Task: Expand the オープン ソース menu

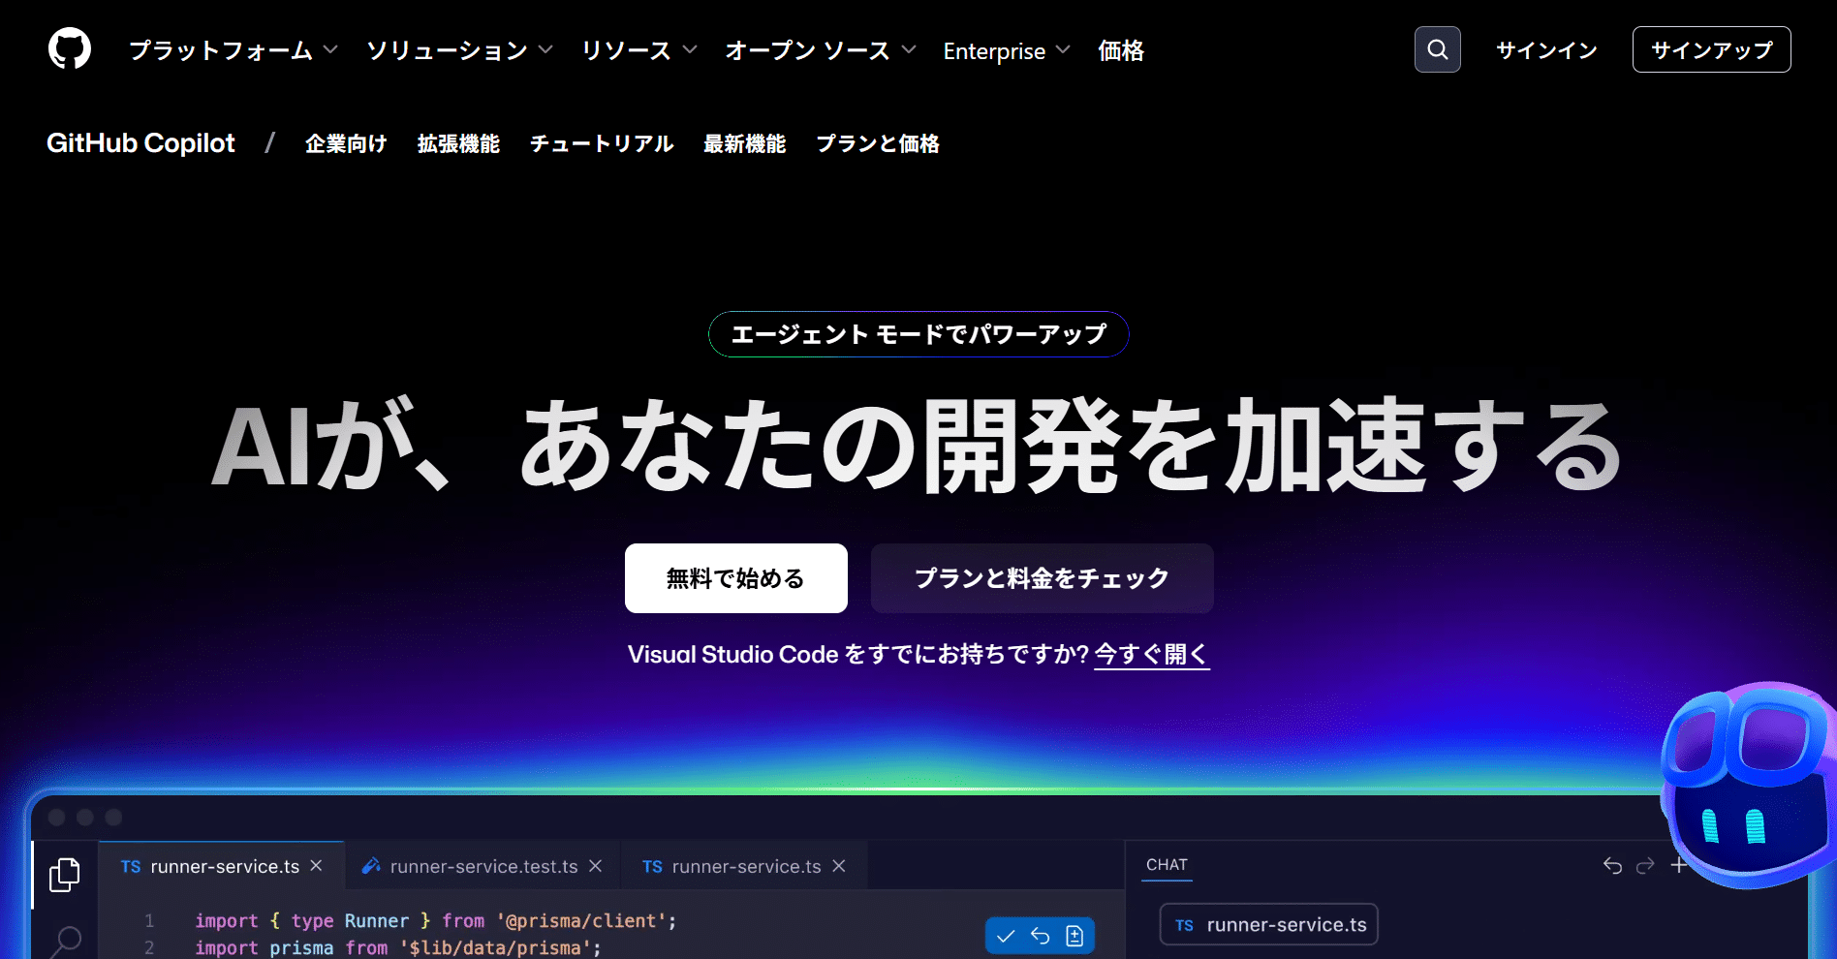Action: coord(821,50)
